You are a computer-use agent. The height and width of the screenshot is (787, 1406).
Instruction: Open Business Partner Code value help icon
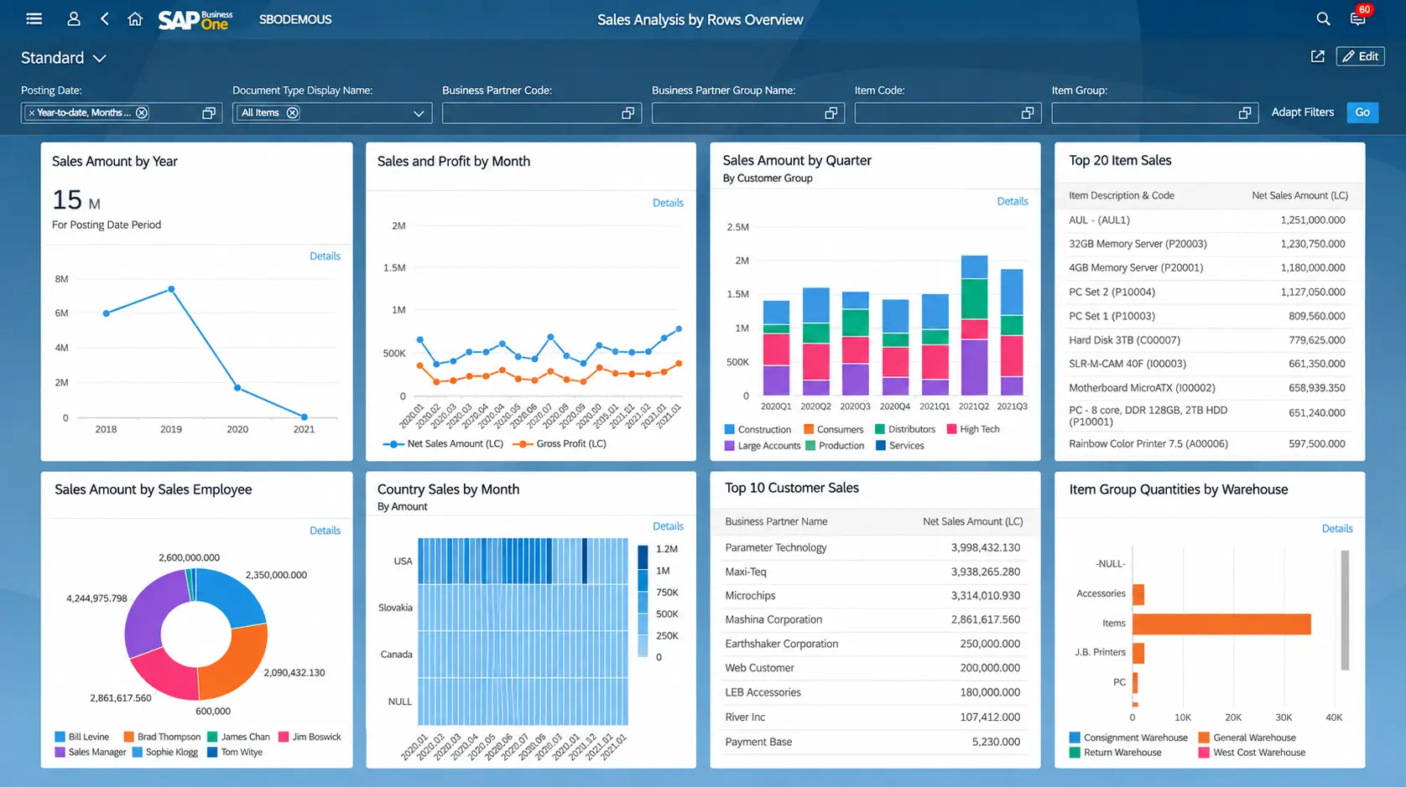coord(627,113)
